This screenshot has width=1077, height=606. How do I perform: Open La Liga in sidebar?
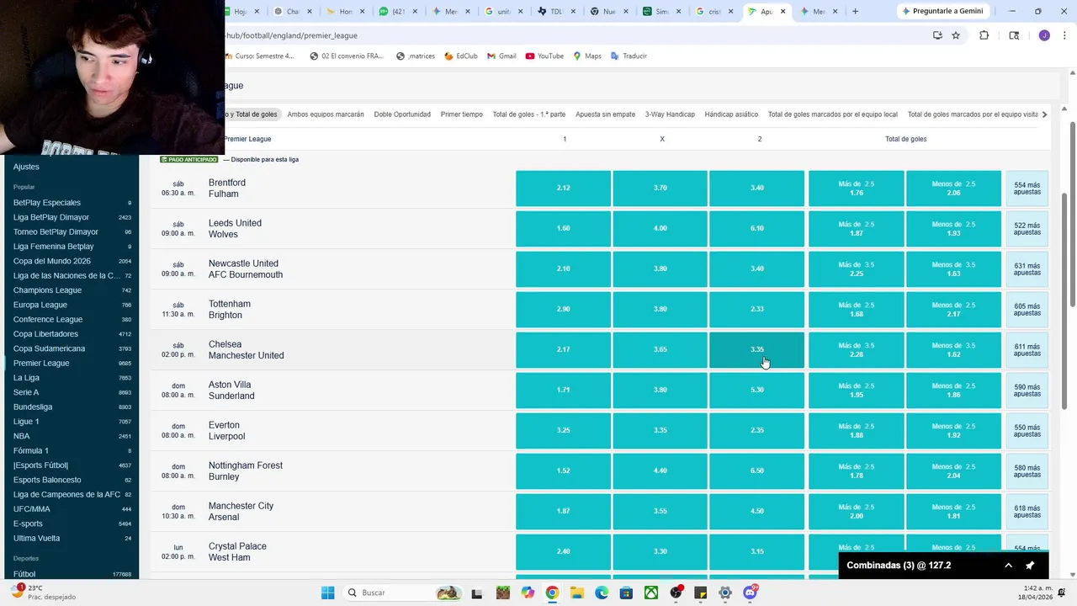(x=26, y=378)
